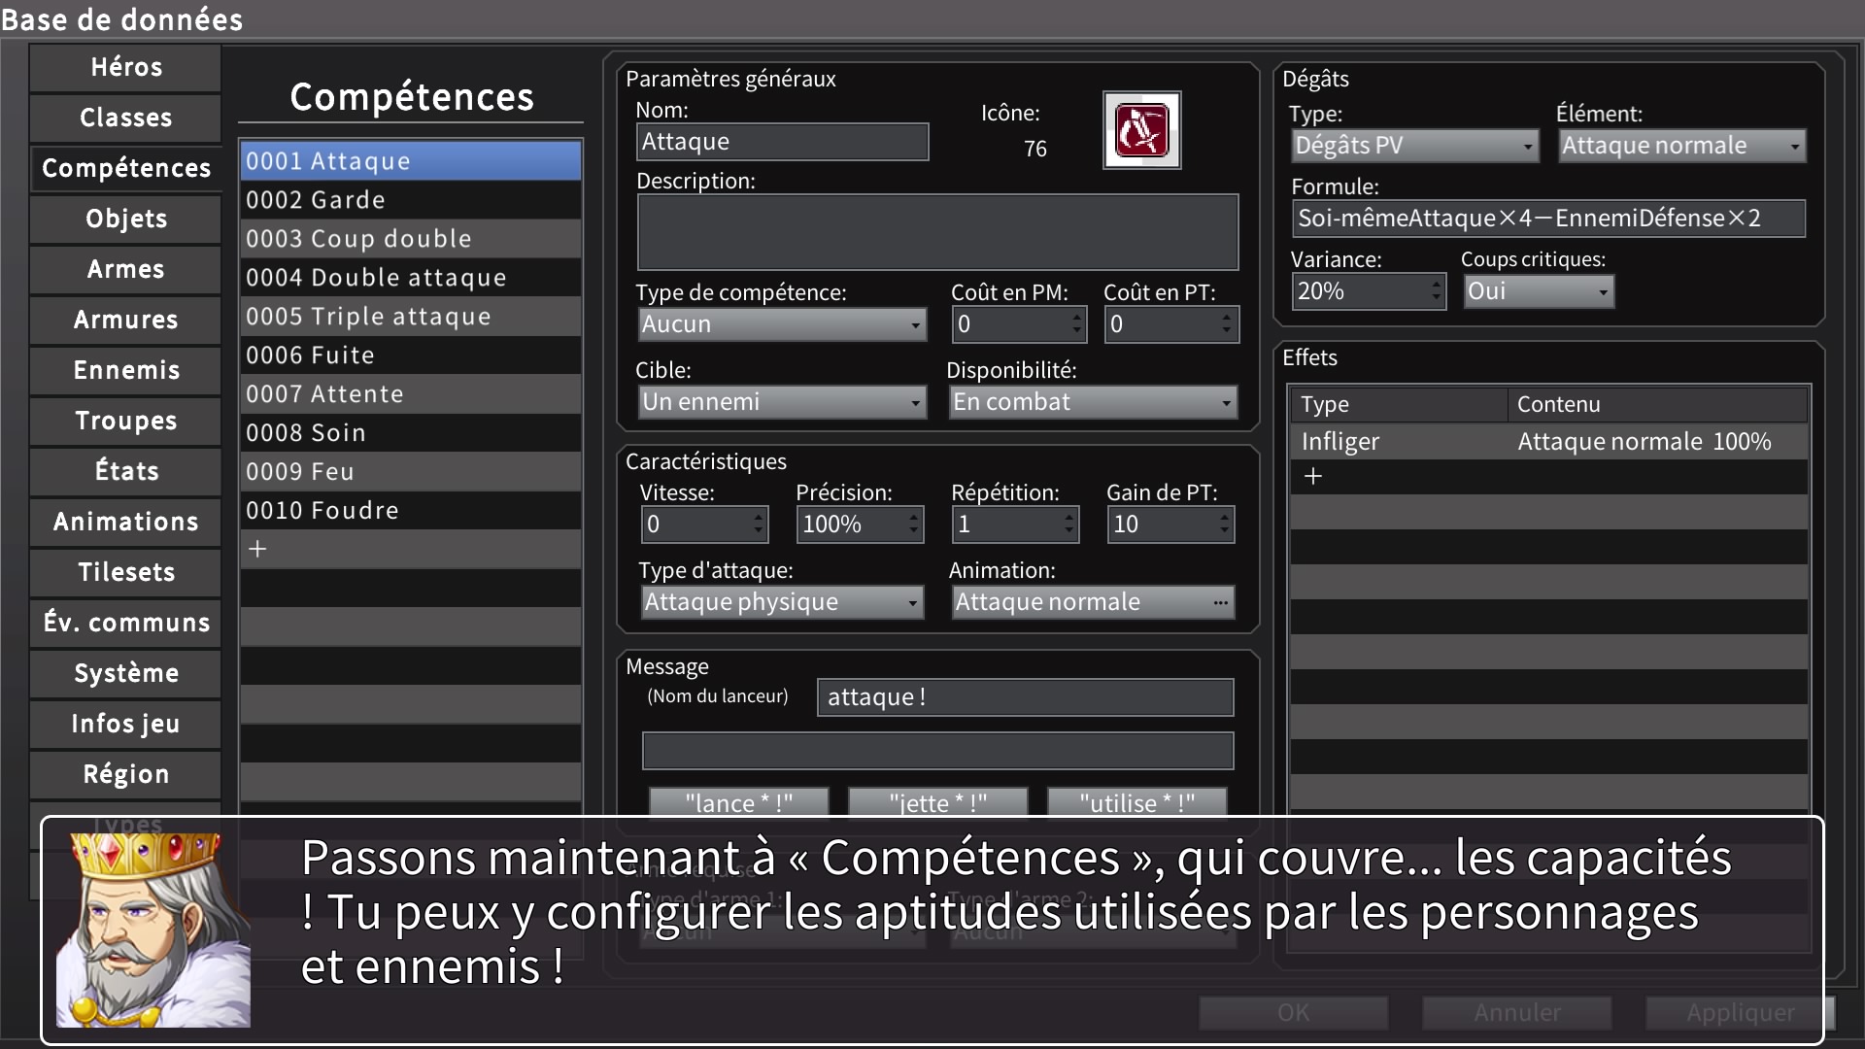Viewport: 1865px width, 1049px height.
Task: Select the Infliger effect row
Action: tap(1548, 442)
